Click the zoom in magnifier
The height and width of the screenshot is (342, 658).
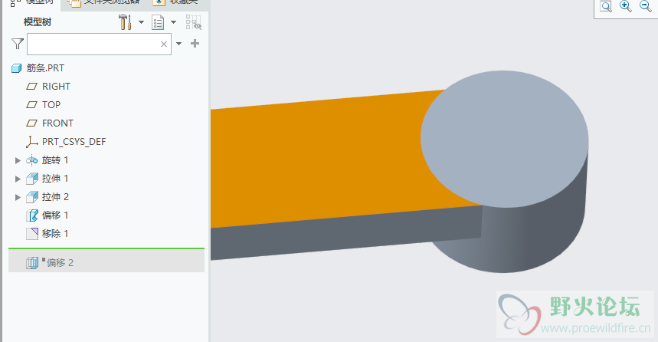[x=626, y=6]
